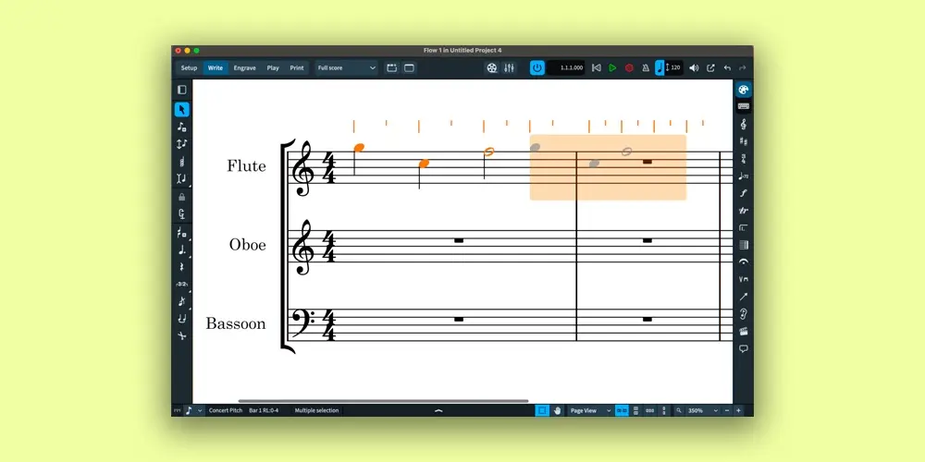Image resolution: width=925 pixels, height=462 pixels.
Task: Rewind to beginning of flow
Action: tap(596, 67)
